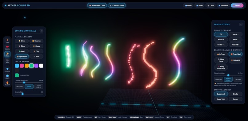Set distance to Far (30m)
Viewport: 248px width, 121px height.
(238, 79)
